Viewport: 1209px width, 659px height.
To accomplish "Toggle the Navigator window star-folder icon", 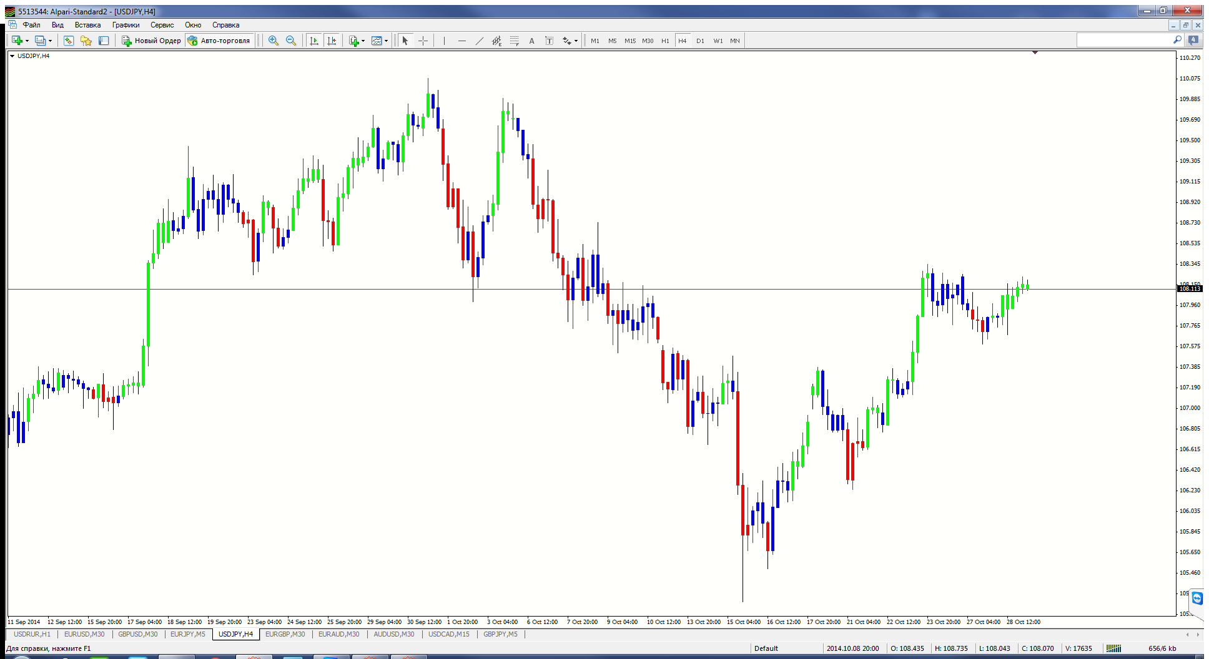I will (86, 41).
